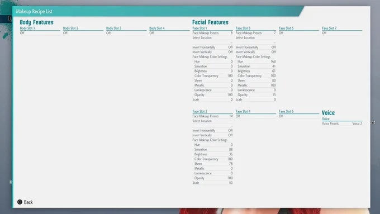Click the Hue 168 row in Face Slot 3

click(x=256, y=61)
